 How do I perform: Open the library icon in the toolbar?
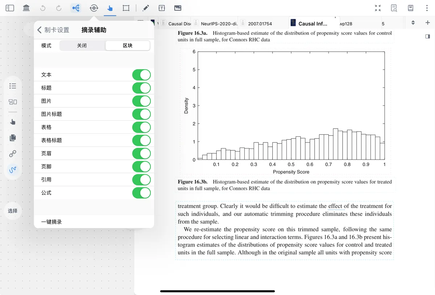pos(26,8)
